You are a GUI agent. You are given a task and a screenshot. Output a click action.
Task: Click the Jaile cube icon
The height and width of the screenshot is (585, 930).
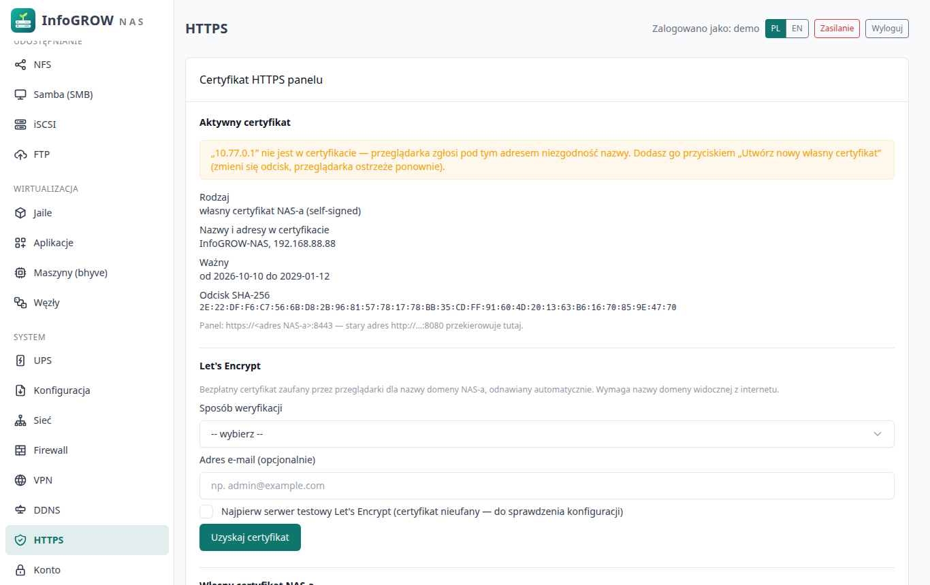(x=20, y=213)
